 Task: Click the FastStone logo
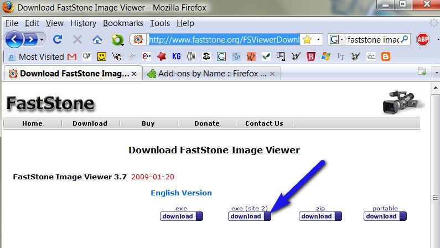50,103
